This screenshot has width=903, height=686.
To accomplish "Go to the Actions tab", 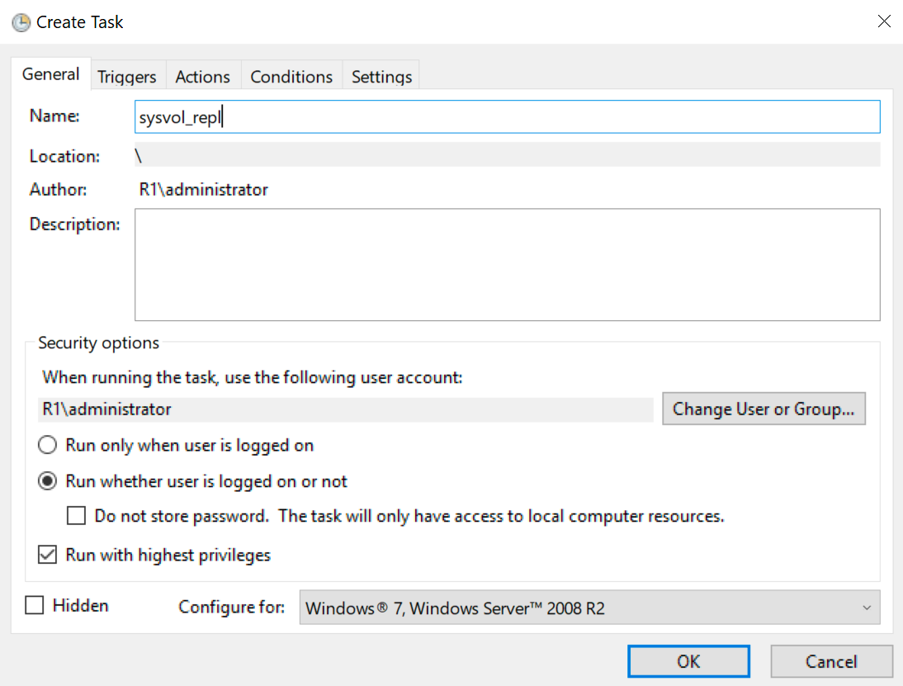I will pos(202,77).
